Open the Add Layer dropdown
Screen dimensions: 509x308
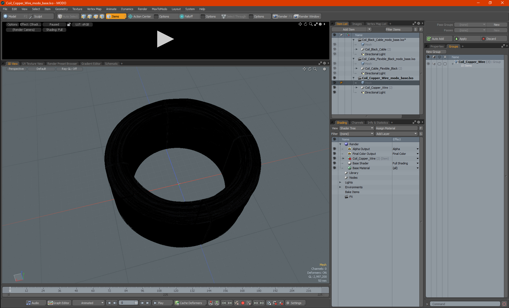point(396,134)
